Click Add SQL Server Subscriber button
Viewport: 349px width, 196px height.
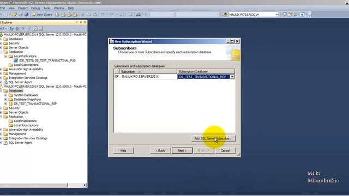(x=213, y=138)
